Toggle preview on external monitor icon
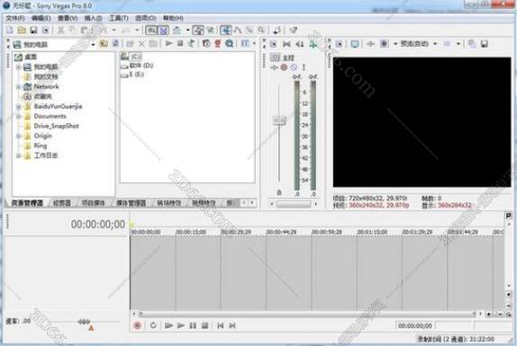Viewport: 517px width, 346px height. click(355, 44)
